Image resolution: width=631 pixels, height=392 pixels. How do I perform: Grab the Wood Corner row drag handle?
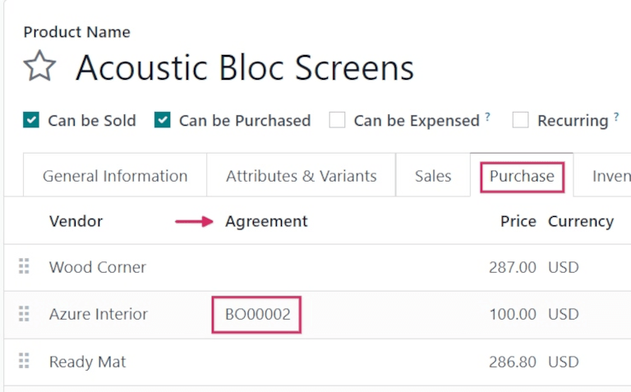pos(24,266)
